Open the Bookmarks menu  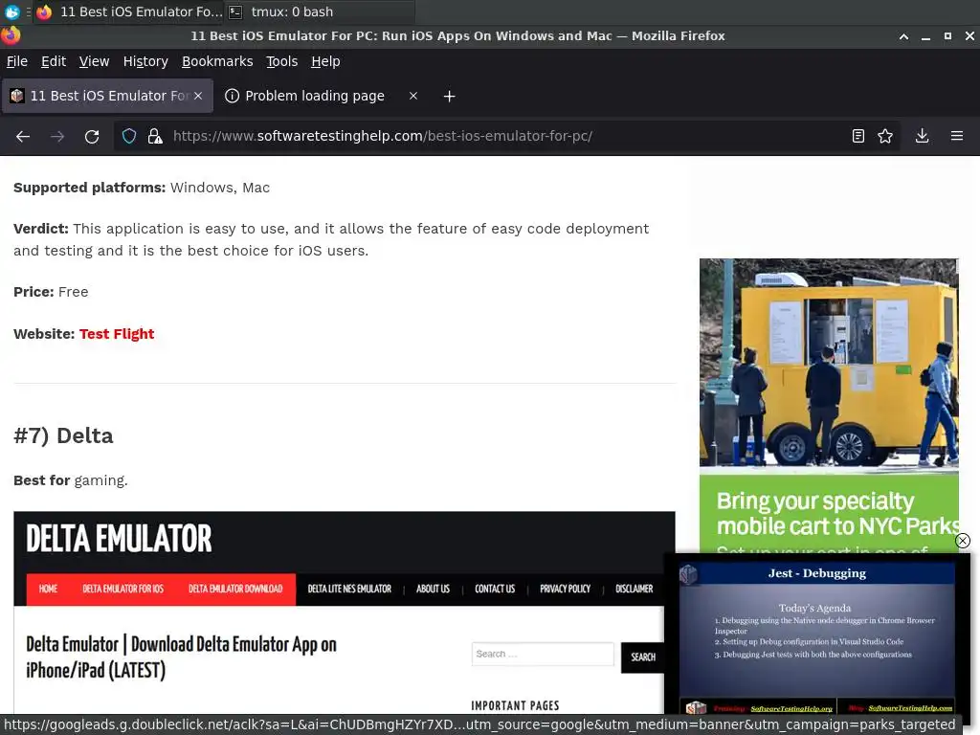[x=217, y=61]
